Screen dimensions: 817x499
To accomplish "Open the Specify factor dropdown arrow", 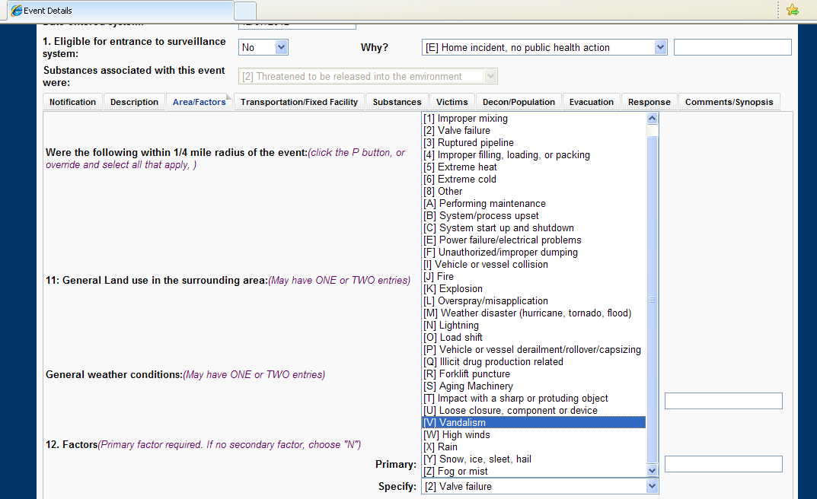I will [652, 487].
